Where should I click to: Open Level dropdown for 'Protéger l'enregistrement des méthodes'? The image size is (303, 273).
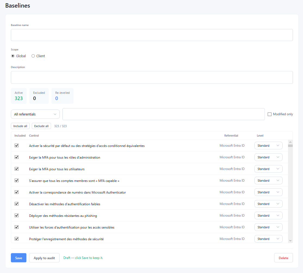[x=268, y=239]
